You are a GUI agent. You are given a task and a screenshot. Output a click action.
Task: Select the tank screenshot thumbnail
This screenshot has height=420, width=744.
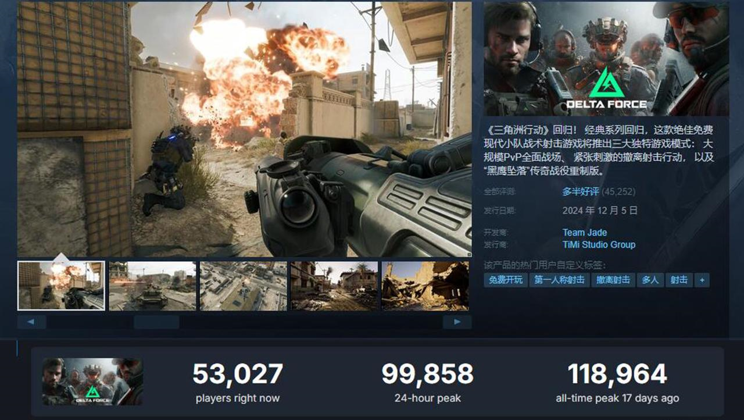pos(152,286)
